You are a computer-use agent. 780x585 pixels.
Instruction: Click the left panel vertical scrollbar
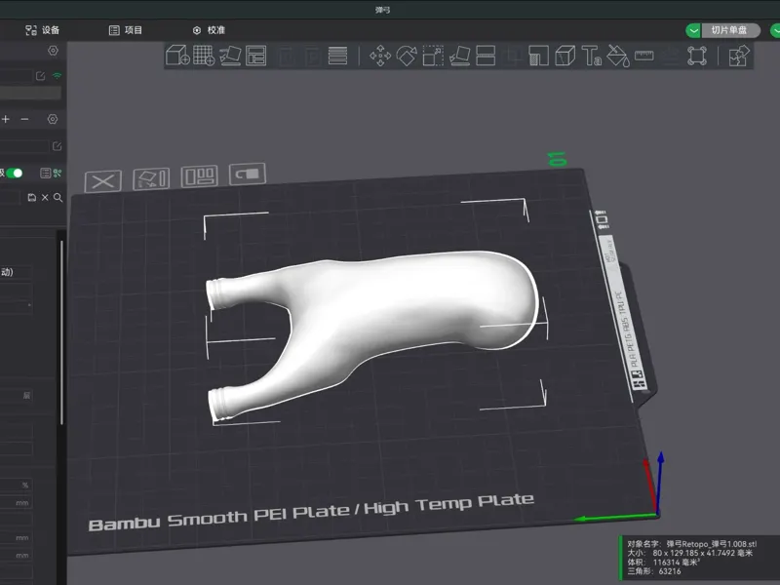pos(61,332)
